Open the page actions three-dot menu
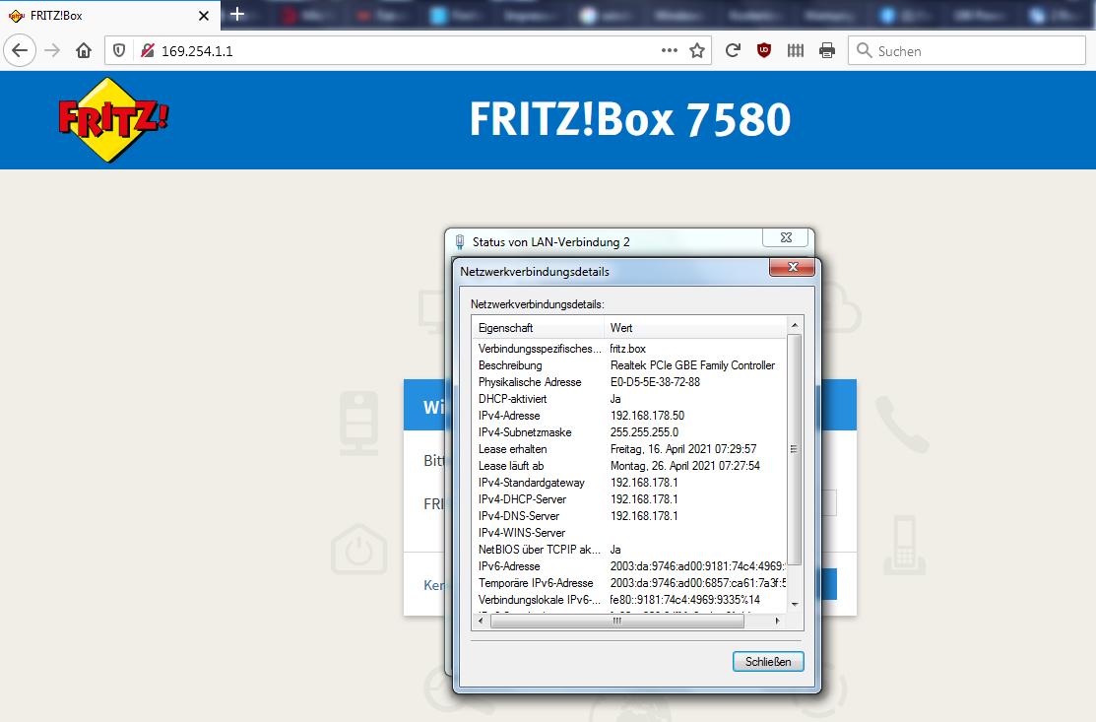This screenshot has width=1096, height=722. click(669, 50)
